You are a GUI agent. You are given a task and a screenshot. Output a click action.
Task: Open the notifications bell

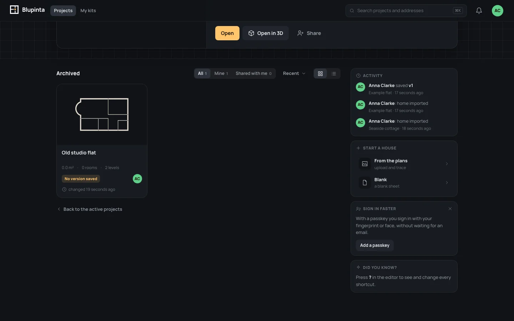[479, 11]
